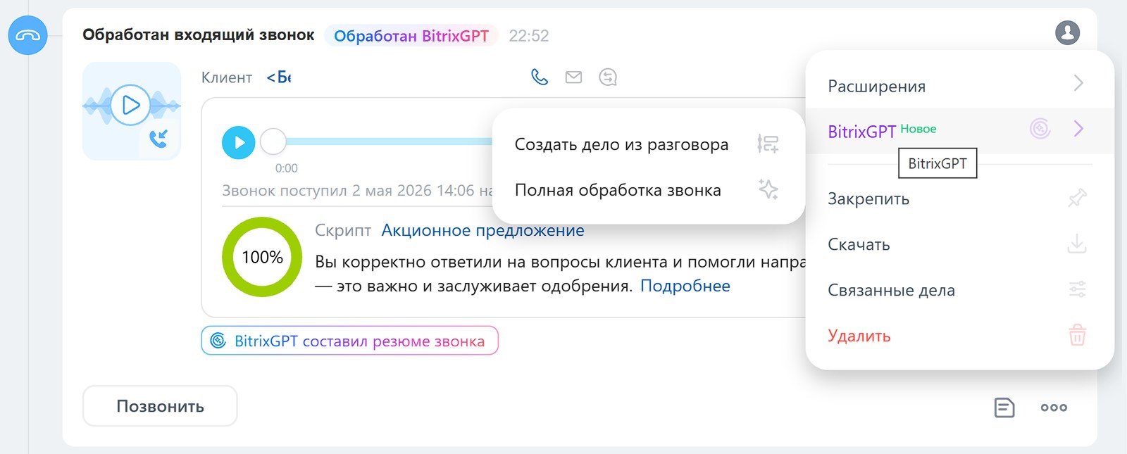Click the copilot icon in the резюме звонка button
The width and height of the screenshot is (1127, 454).
point(218,341)
